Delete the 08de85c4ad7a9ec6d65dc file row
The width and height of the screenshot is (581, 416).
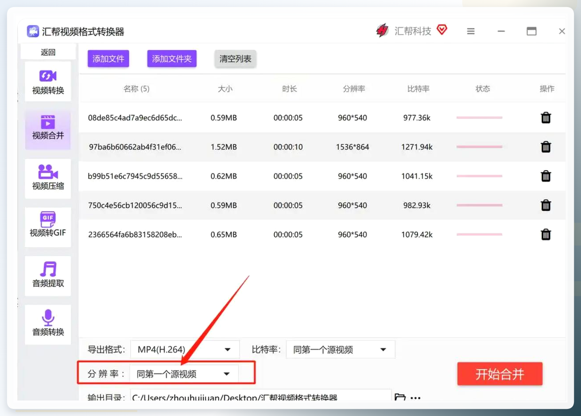point(546,117)
